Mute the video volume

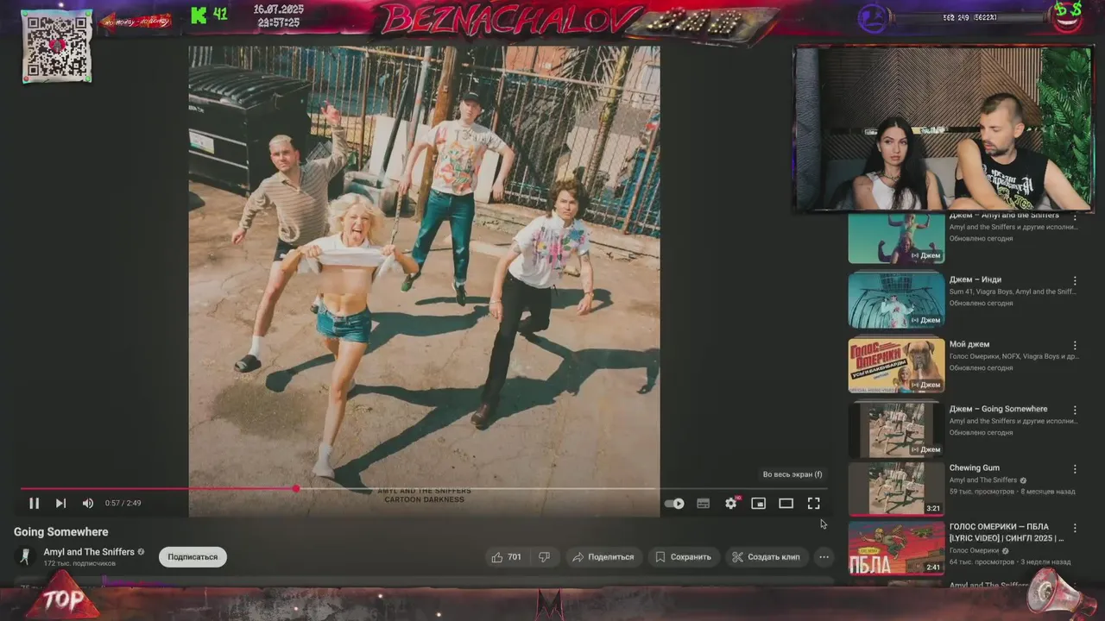[87, 503]
